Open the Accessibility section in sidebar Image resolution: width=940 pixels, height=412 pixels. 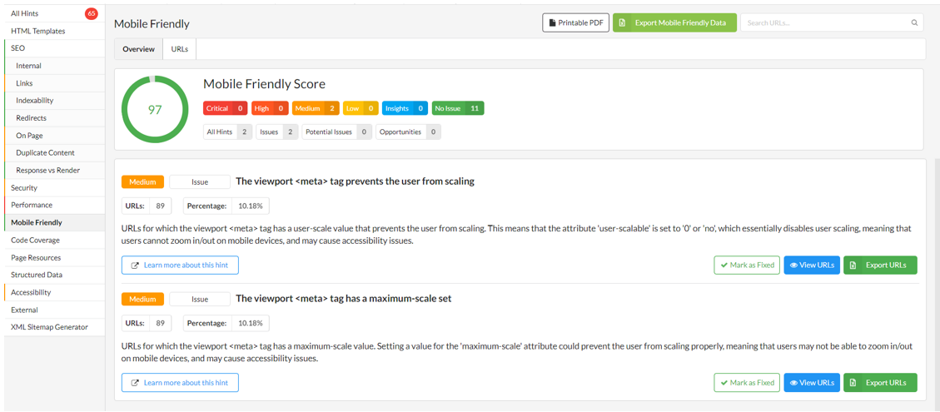pos(31,292)
